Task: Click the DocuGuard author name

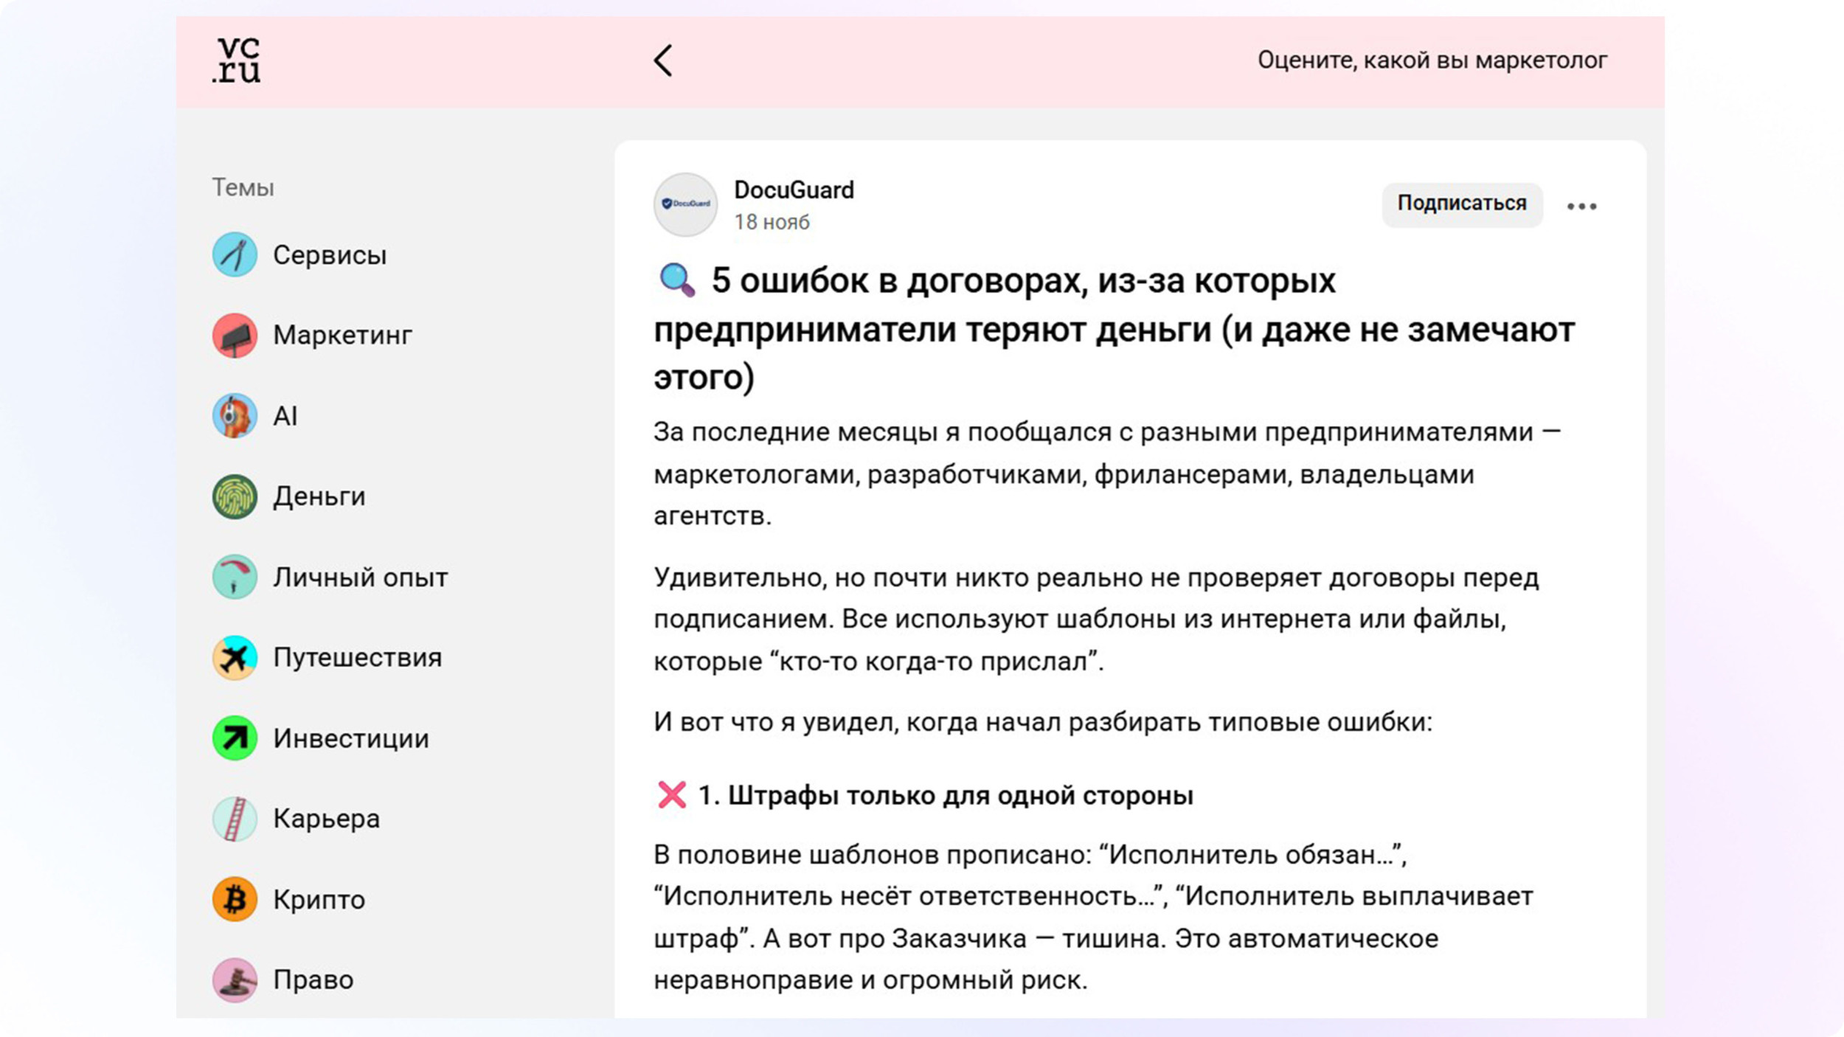Action: pos(794,190)
